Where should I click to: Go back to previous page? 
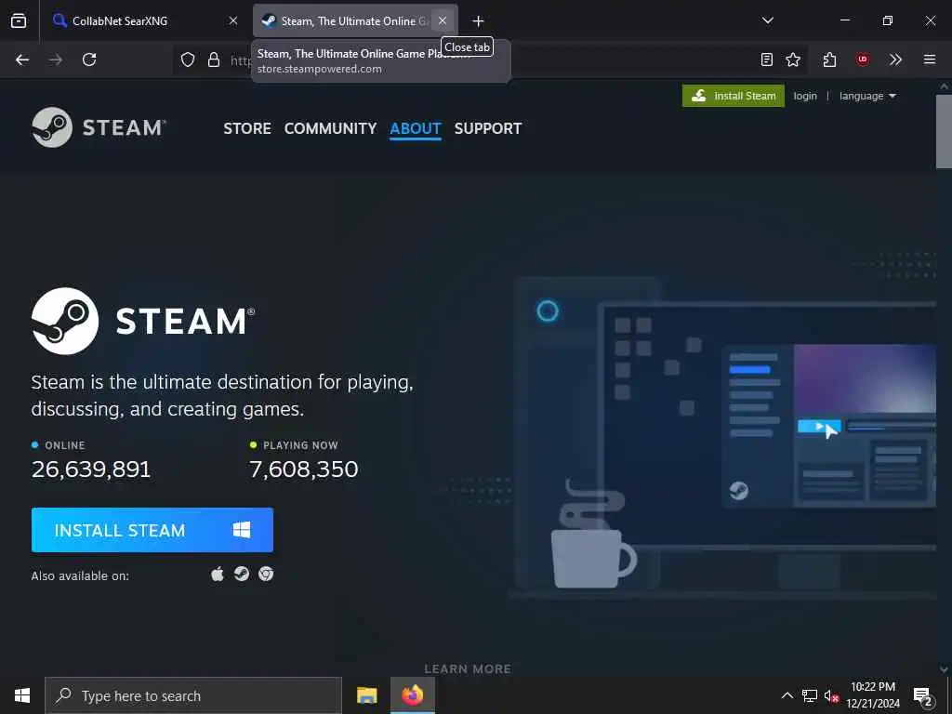click(x=22, y=59)
